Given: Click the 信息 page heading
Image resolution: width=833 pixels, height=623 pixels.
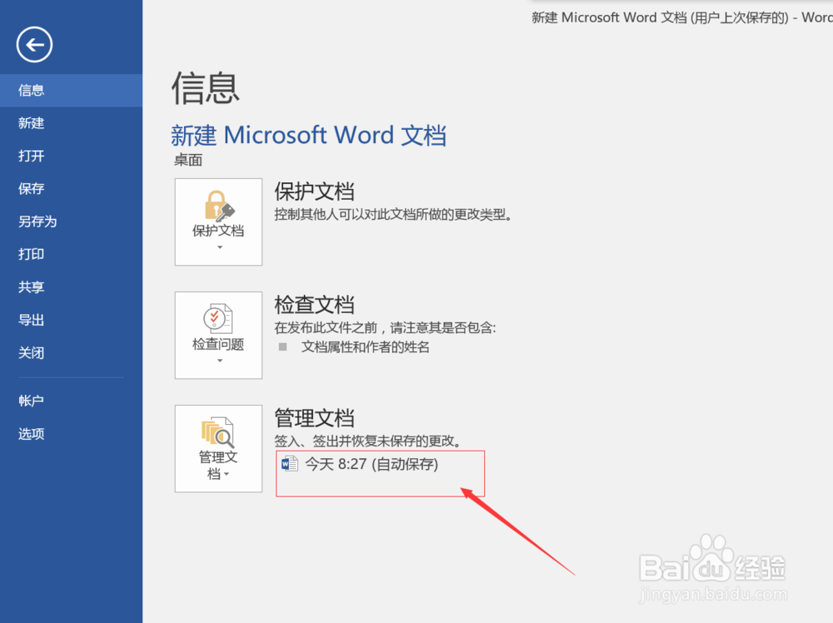Looking at the screenshot, I should (x=205, y=88).
